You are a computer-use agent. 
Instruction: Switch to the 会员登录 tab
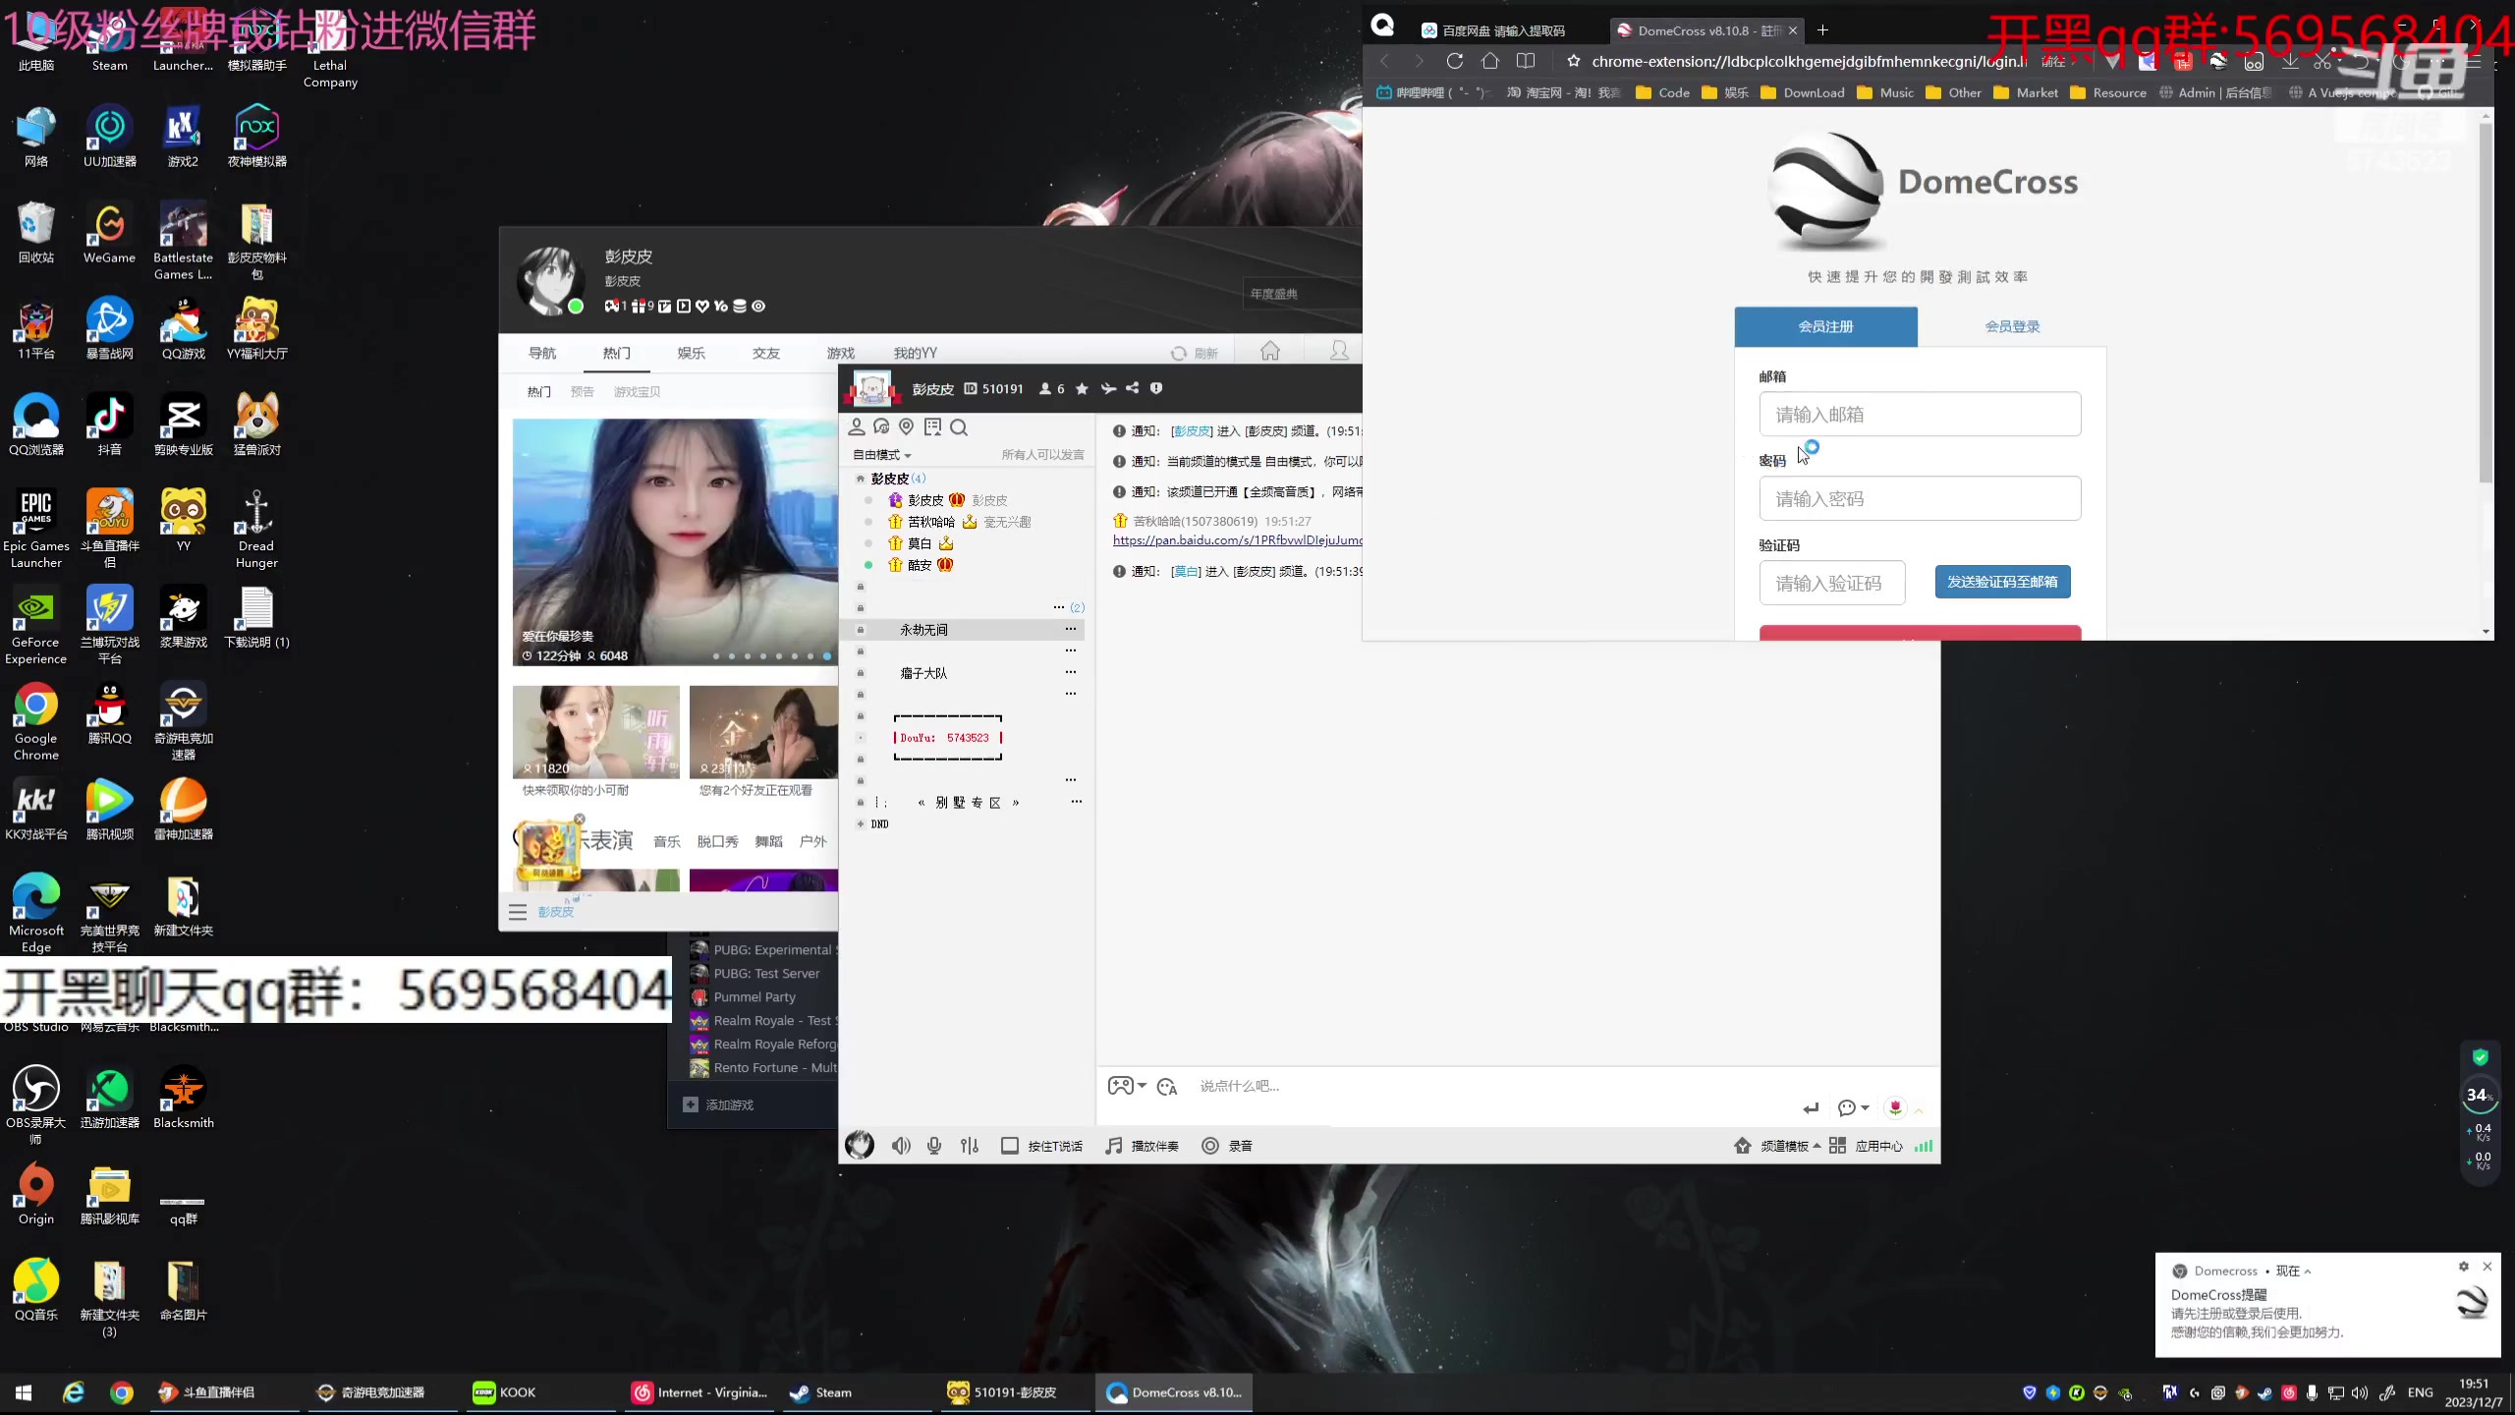(x=2012, y=326)
